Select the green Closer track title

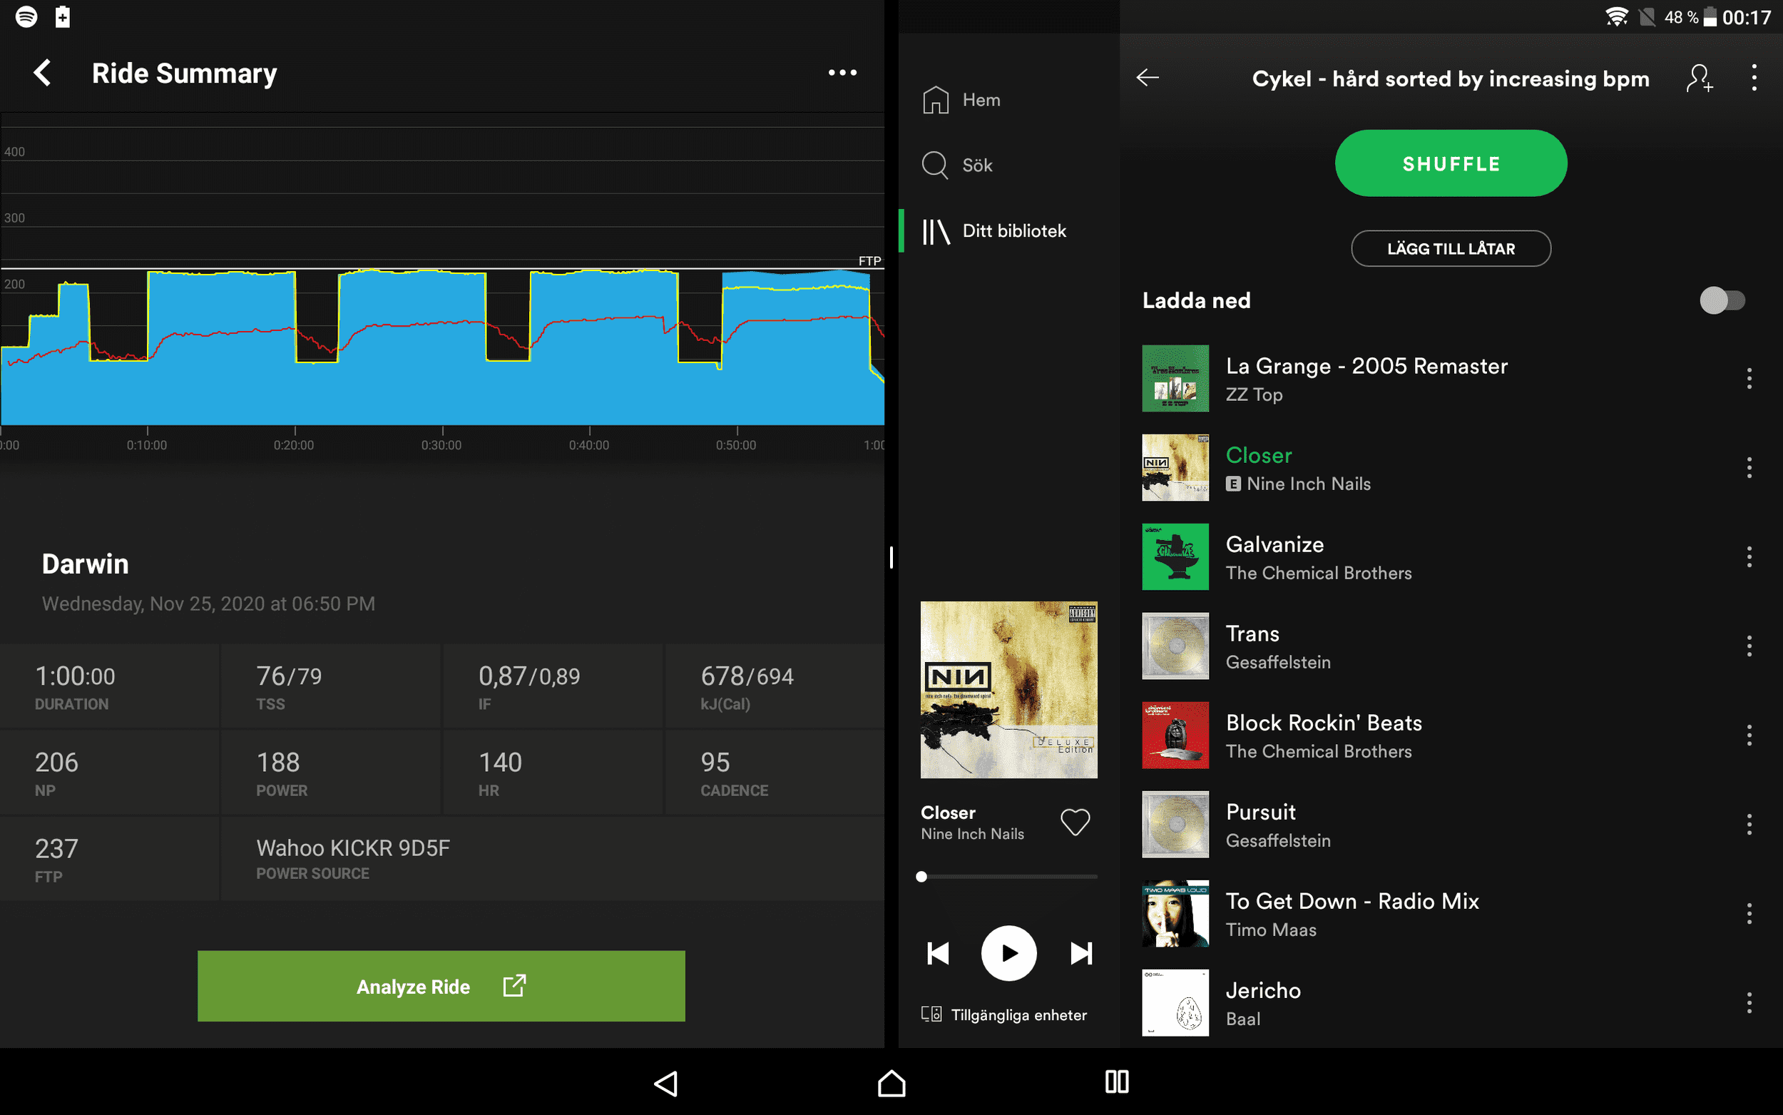click(1258, 455)
